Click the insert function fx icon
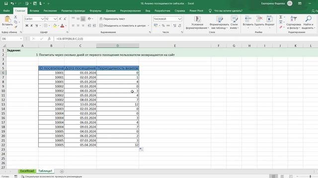Screen dimensions: 318x178 (x=49, y=39)
